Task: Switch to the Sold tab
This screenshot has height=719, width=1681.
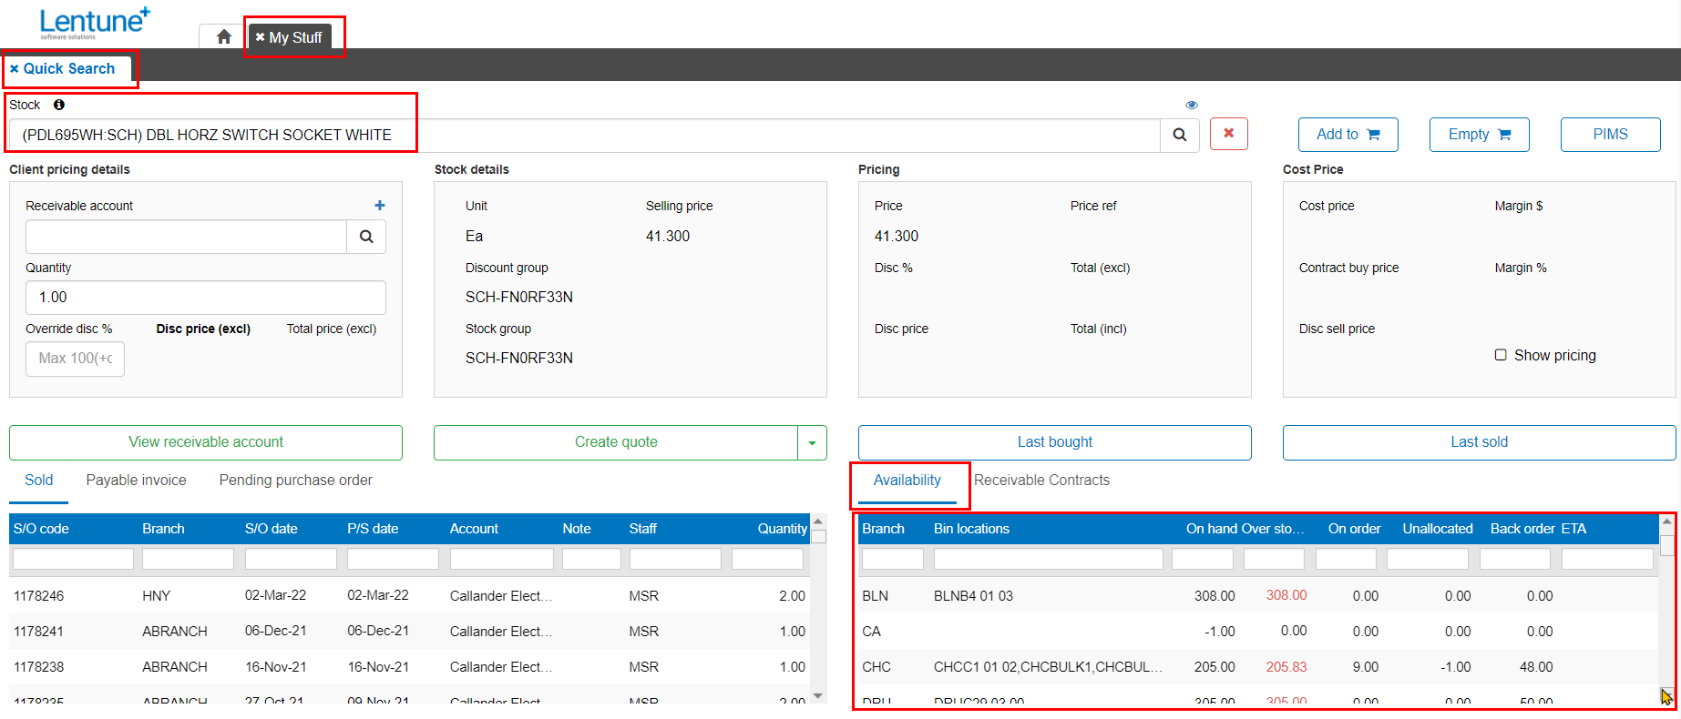Action: point(39,481)
